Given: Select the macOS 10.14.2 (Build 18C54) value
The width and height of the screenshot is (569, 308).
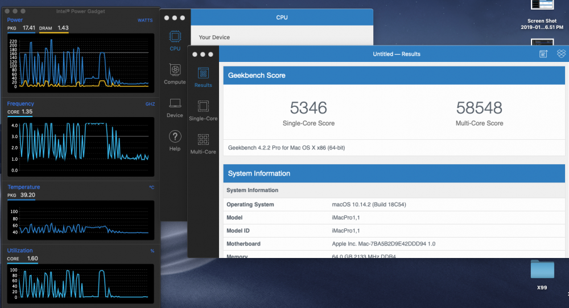Looking at the screenshot, I should (369, 205).
